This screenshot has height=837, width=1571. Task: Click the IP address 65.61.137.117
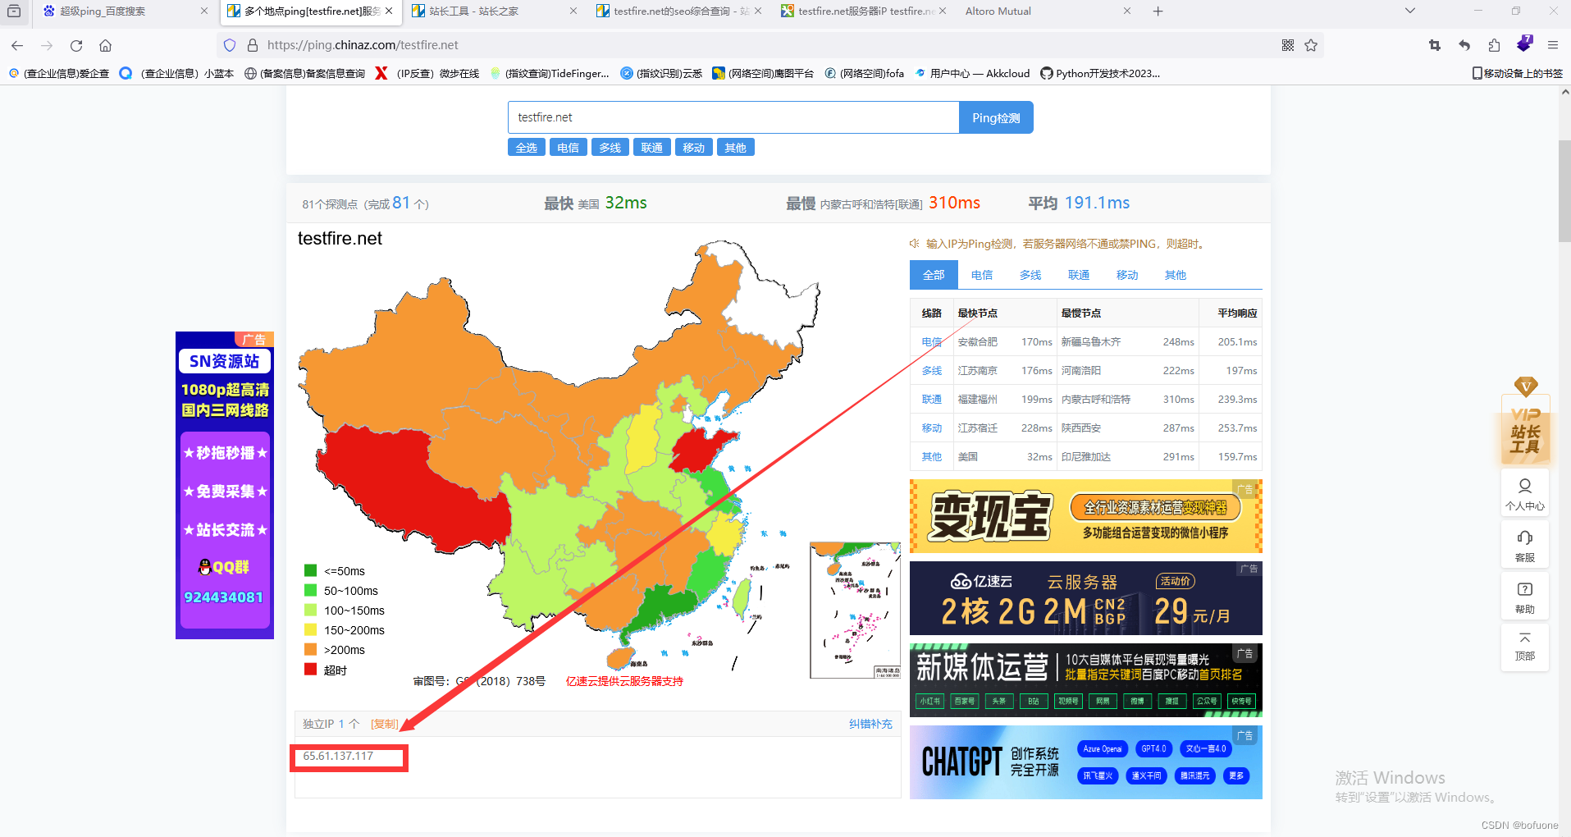338,756
